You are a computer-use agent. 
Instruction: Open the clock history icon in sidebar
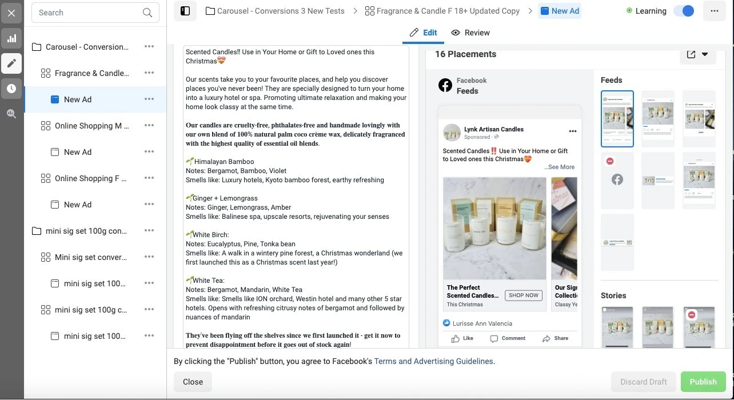tap(11, 89)
